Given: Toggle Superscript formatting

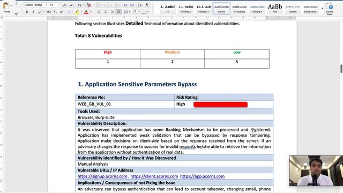Looking at the screenshot, I should (x=62, y=12).
